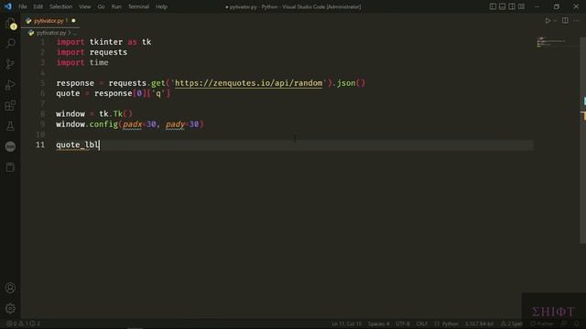This screenshot has height=329, width=586.
Task: Open the Run menu
Action: click(116, 6)
